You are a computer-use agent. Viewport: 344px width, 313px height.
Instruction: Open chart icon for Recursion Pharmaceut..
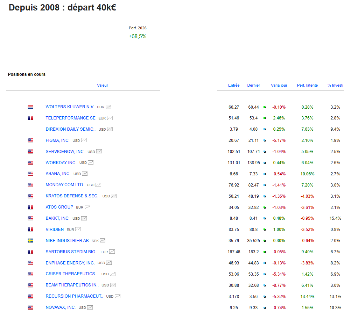coord(118,296)
